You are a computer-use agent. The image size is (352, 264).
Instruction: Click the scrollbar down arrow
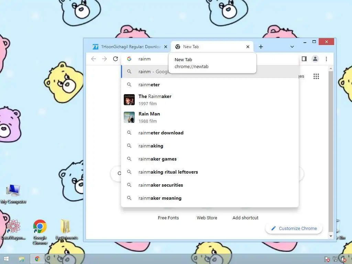coord(331,236)
